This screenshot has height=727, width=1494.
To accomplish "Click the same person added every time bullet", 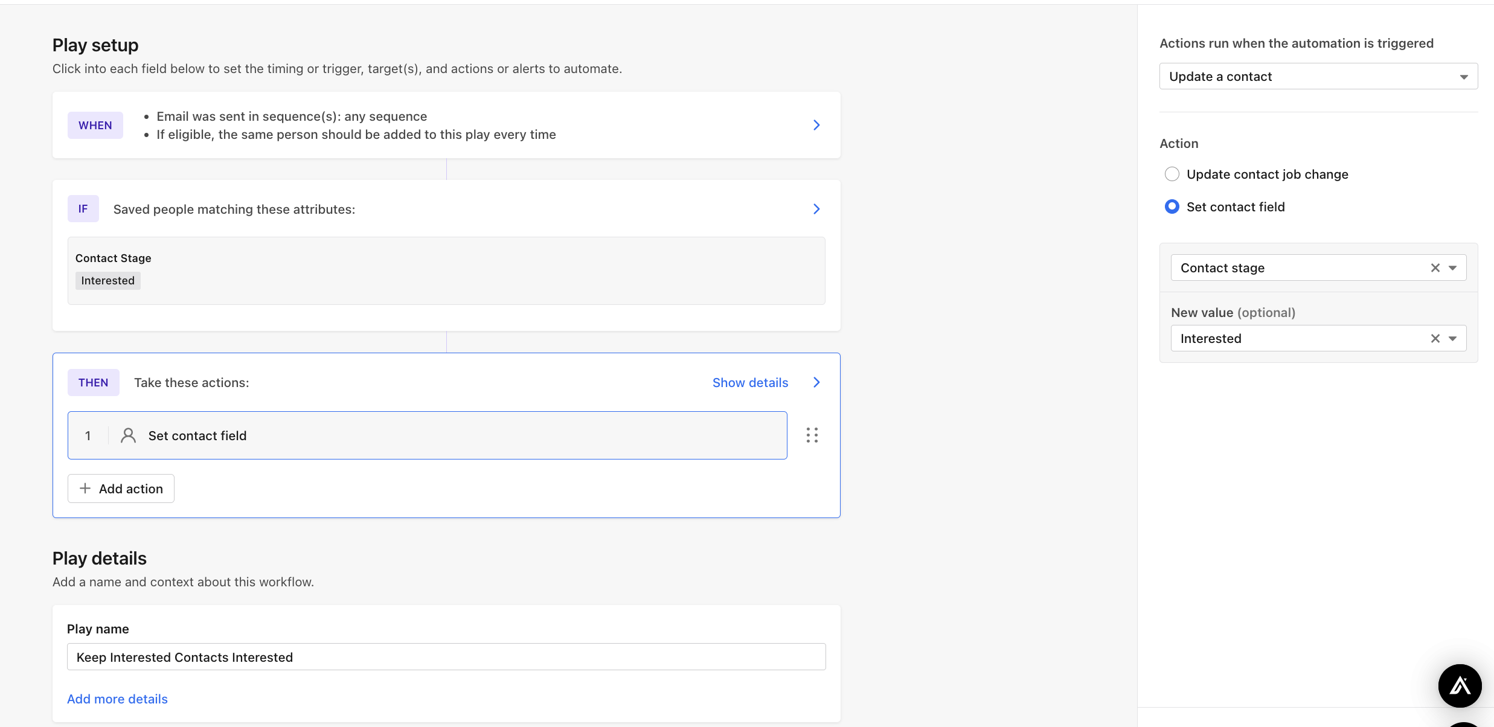I will 356,134.
